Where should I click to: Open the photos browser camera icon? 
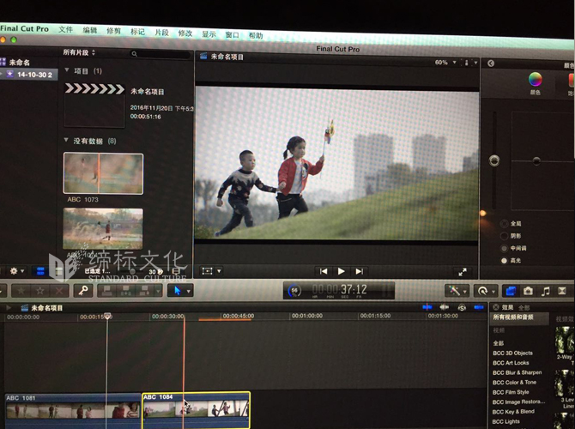tap(528, 292)
